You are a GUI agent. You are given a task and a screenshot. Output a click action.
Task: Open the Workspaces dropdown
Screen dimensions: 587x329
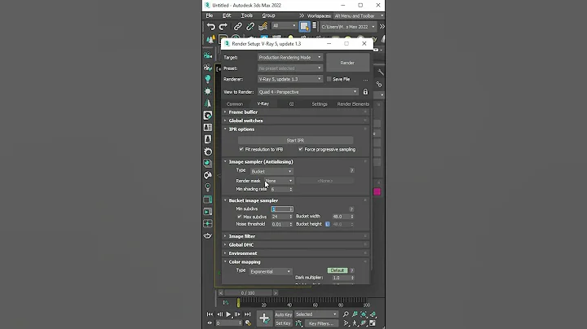[359, 15]
